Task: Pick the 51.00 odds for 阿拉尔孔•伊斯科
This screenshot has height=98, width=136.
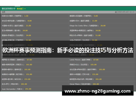Action: coord(98,35)
